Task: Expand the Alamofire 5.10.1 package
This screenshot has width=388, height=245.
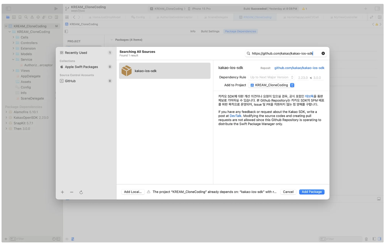Action: point(6,112)
